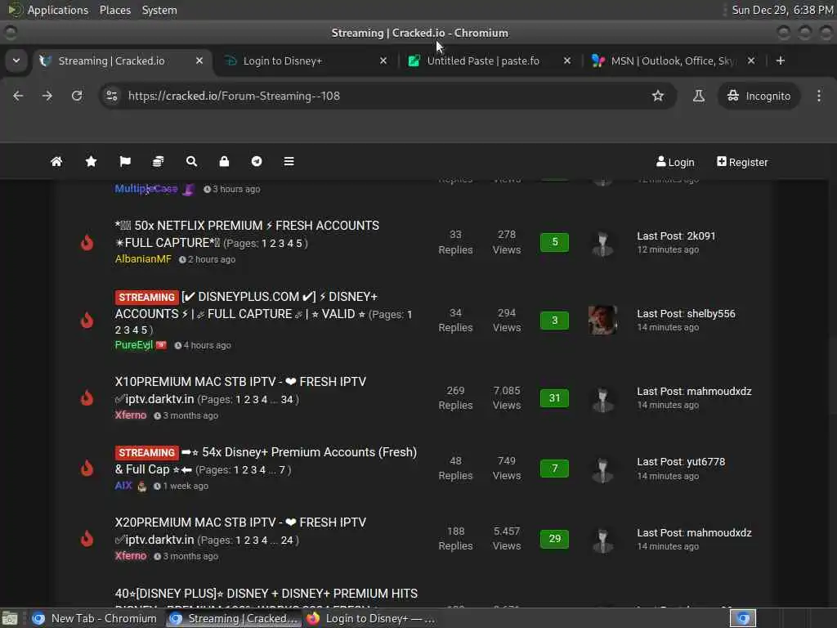Close the Untitled Paste tab

coord(567,61)
